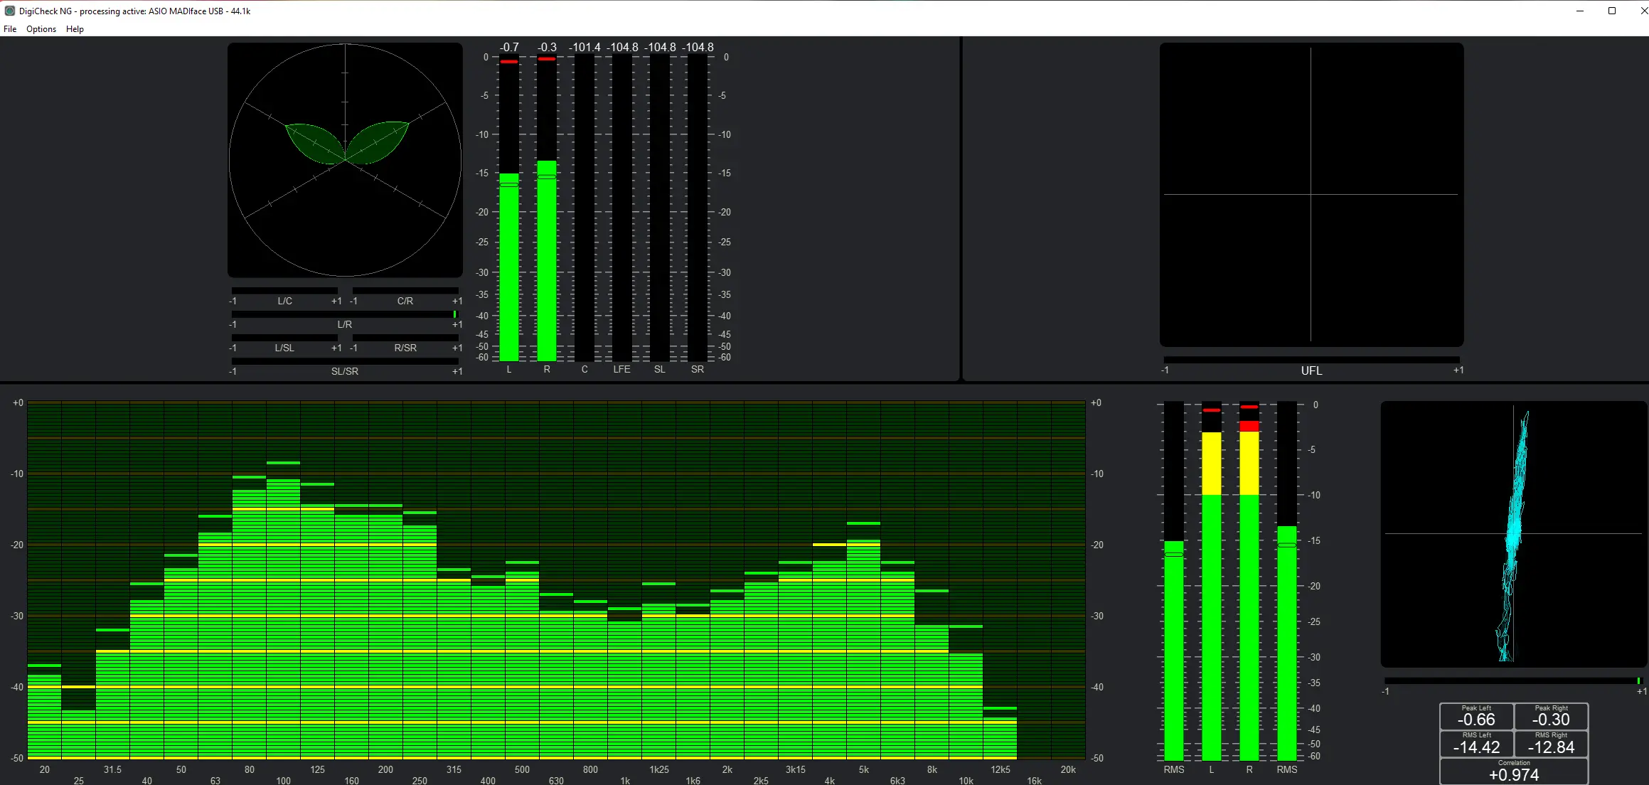The image size is (1649, 785).
Task: Click the SL/SR correlation bar
Action: (x=344, y=361)
